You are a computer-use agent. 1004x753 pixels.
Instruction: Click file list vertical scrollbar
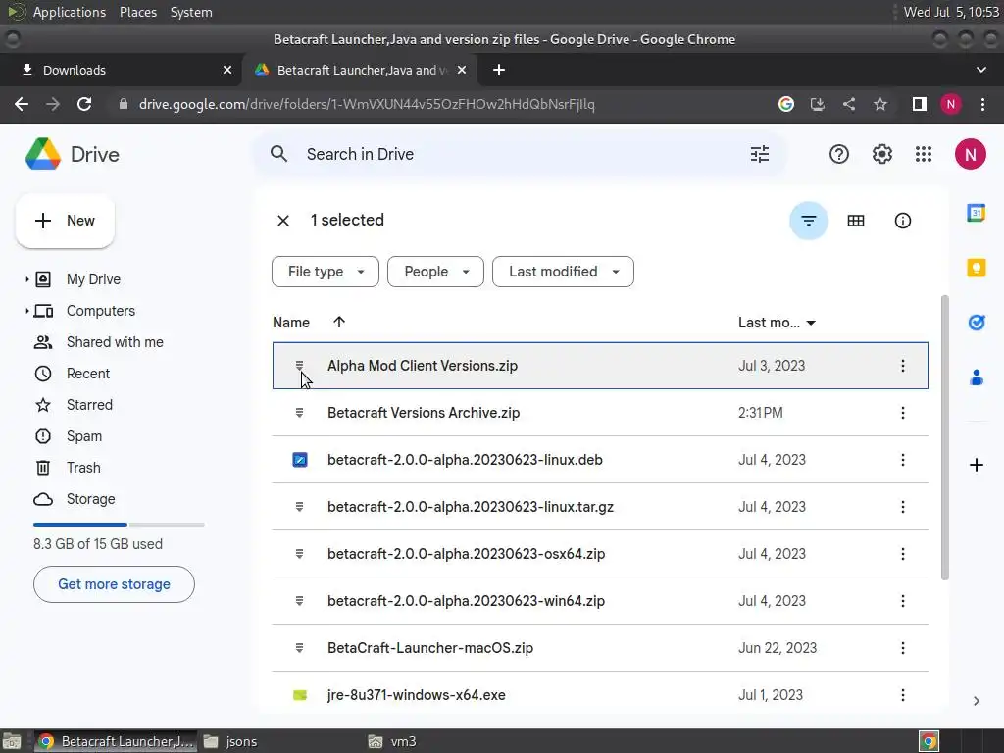tap(944, 438)
